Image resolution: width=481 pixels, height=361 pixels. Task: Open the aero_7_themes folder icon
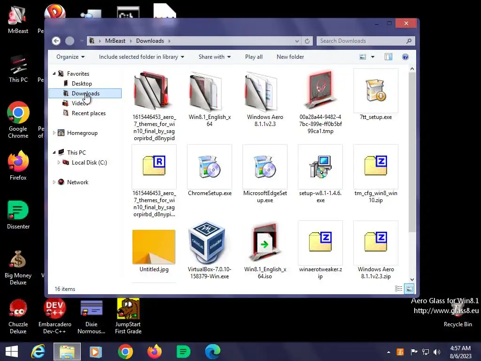154,91
